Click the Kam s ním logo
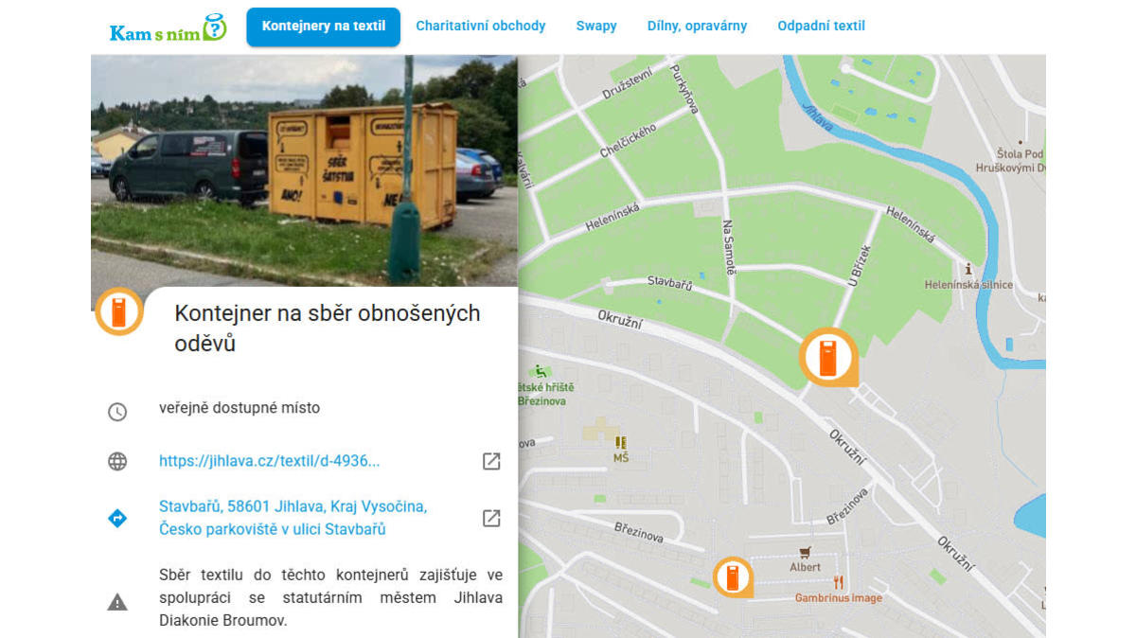1136x638 pixels. pos(169,27)
